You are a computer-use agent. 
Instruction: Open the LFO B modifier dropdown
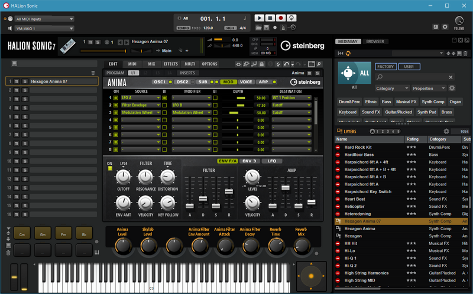point(191,105)
